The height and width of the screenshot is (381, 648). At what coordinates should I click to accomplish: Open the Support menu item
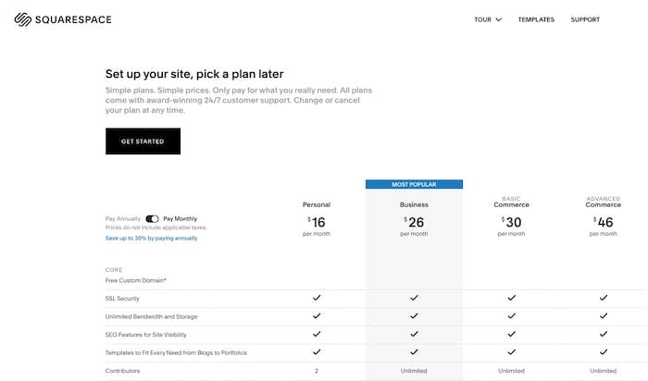(585, 19)
